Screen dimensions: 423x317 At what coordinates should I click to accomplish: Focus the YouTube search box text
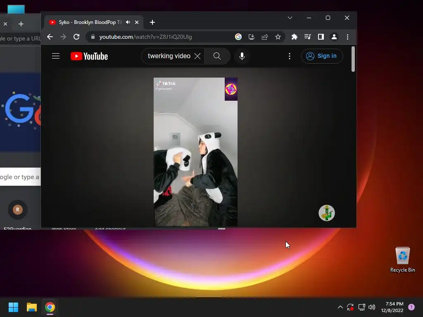[x=169, y=56]
